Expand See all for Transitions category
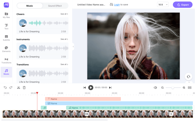 click(64, 64)
